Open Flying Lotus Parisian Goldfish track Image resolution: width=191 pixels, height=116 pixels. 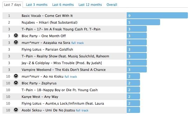click(47, 49)
